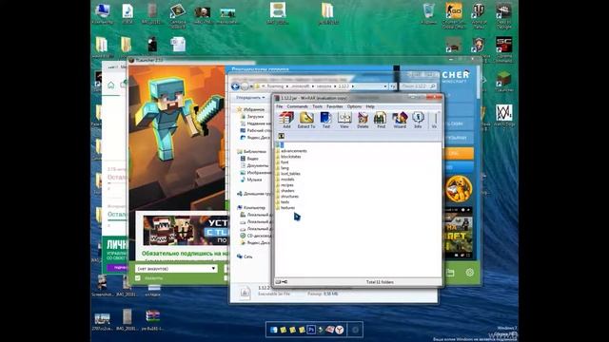Click Extract To in WinRAR toolbar

[x=306, y=120]
